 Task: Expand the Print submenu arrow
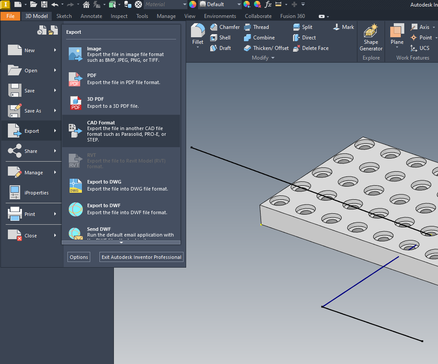point(55,214)
